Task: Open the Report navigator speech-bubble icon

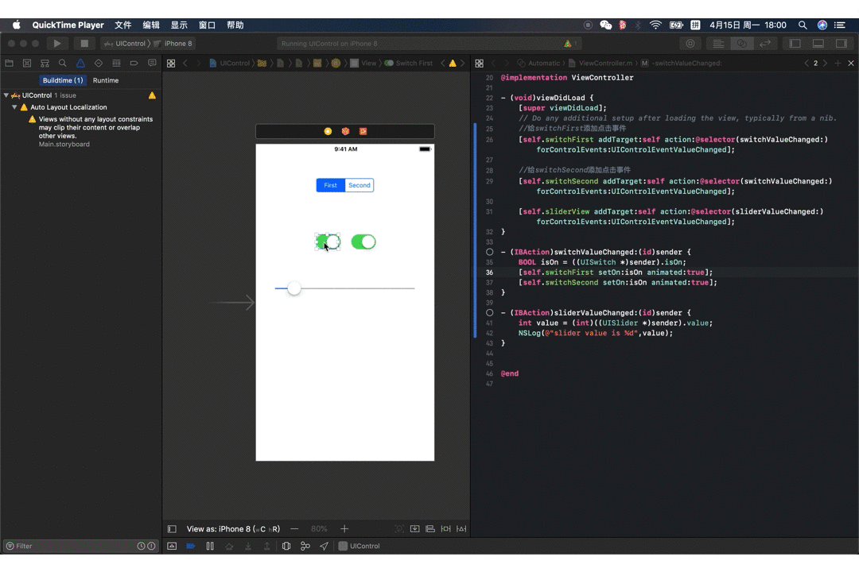Action: point(152,64)
